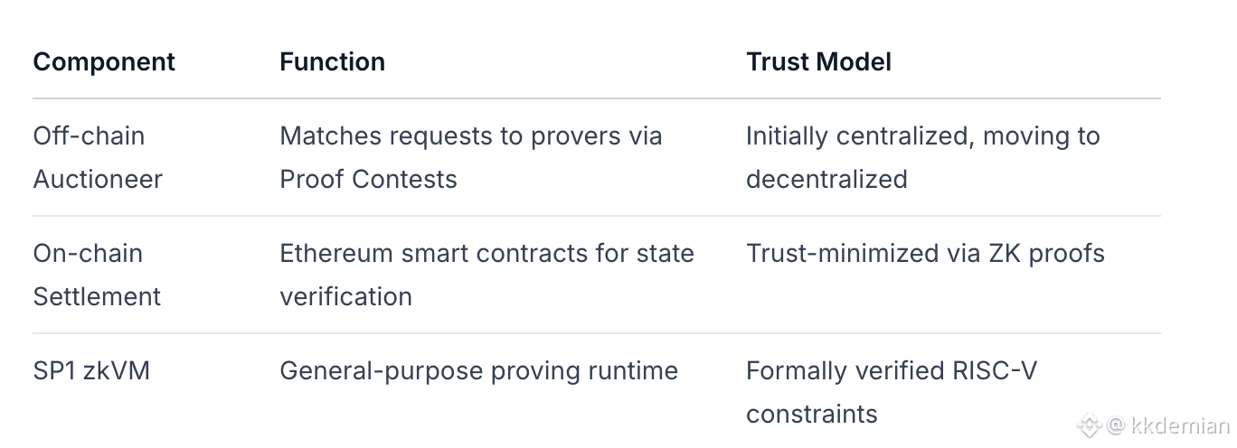Select the "Trust-minimized via ZK proofs" cell

pos(925,254)
